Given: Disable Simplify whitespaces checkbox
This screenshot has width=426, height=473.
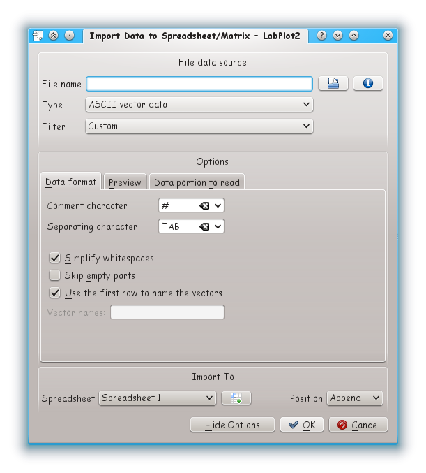Looking at the screenshot, I should [x=55, y=259].
